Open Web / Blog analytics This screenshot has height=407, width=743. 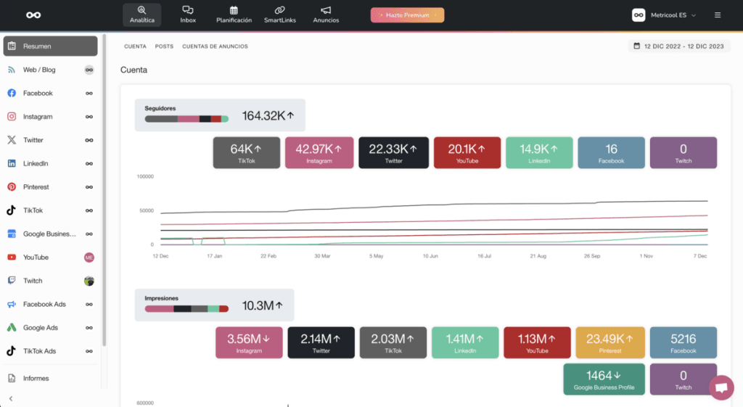pos(50,70)
